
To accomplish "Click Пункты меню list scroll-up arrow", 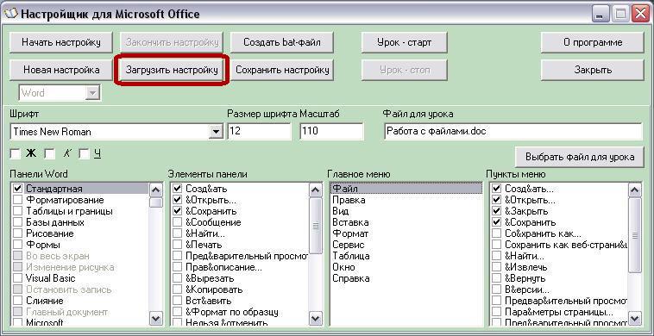I will (x=635, y=190).
